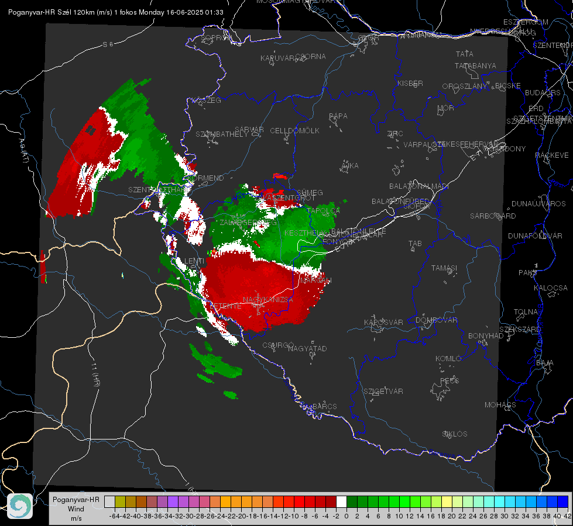Image resolution: width=573 pixels, height=526 pixels.
Task: Click the 'S 6' road label
Action: [x=108, y=44]
